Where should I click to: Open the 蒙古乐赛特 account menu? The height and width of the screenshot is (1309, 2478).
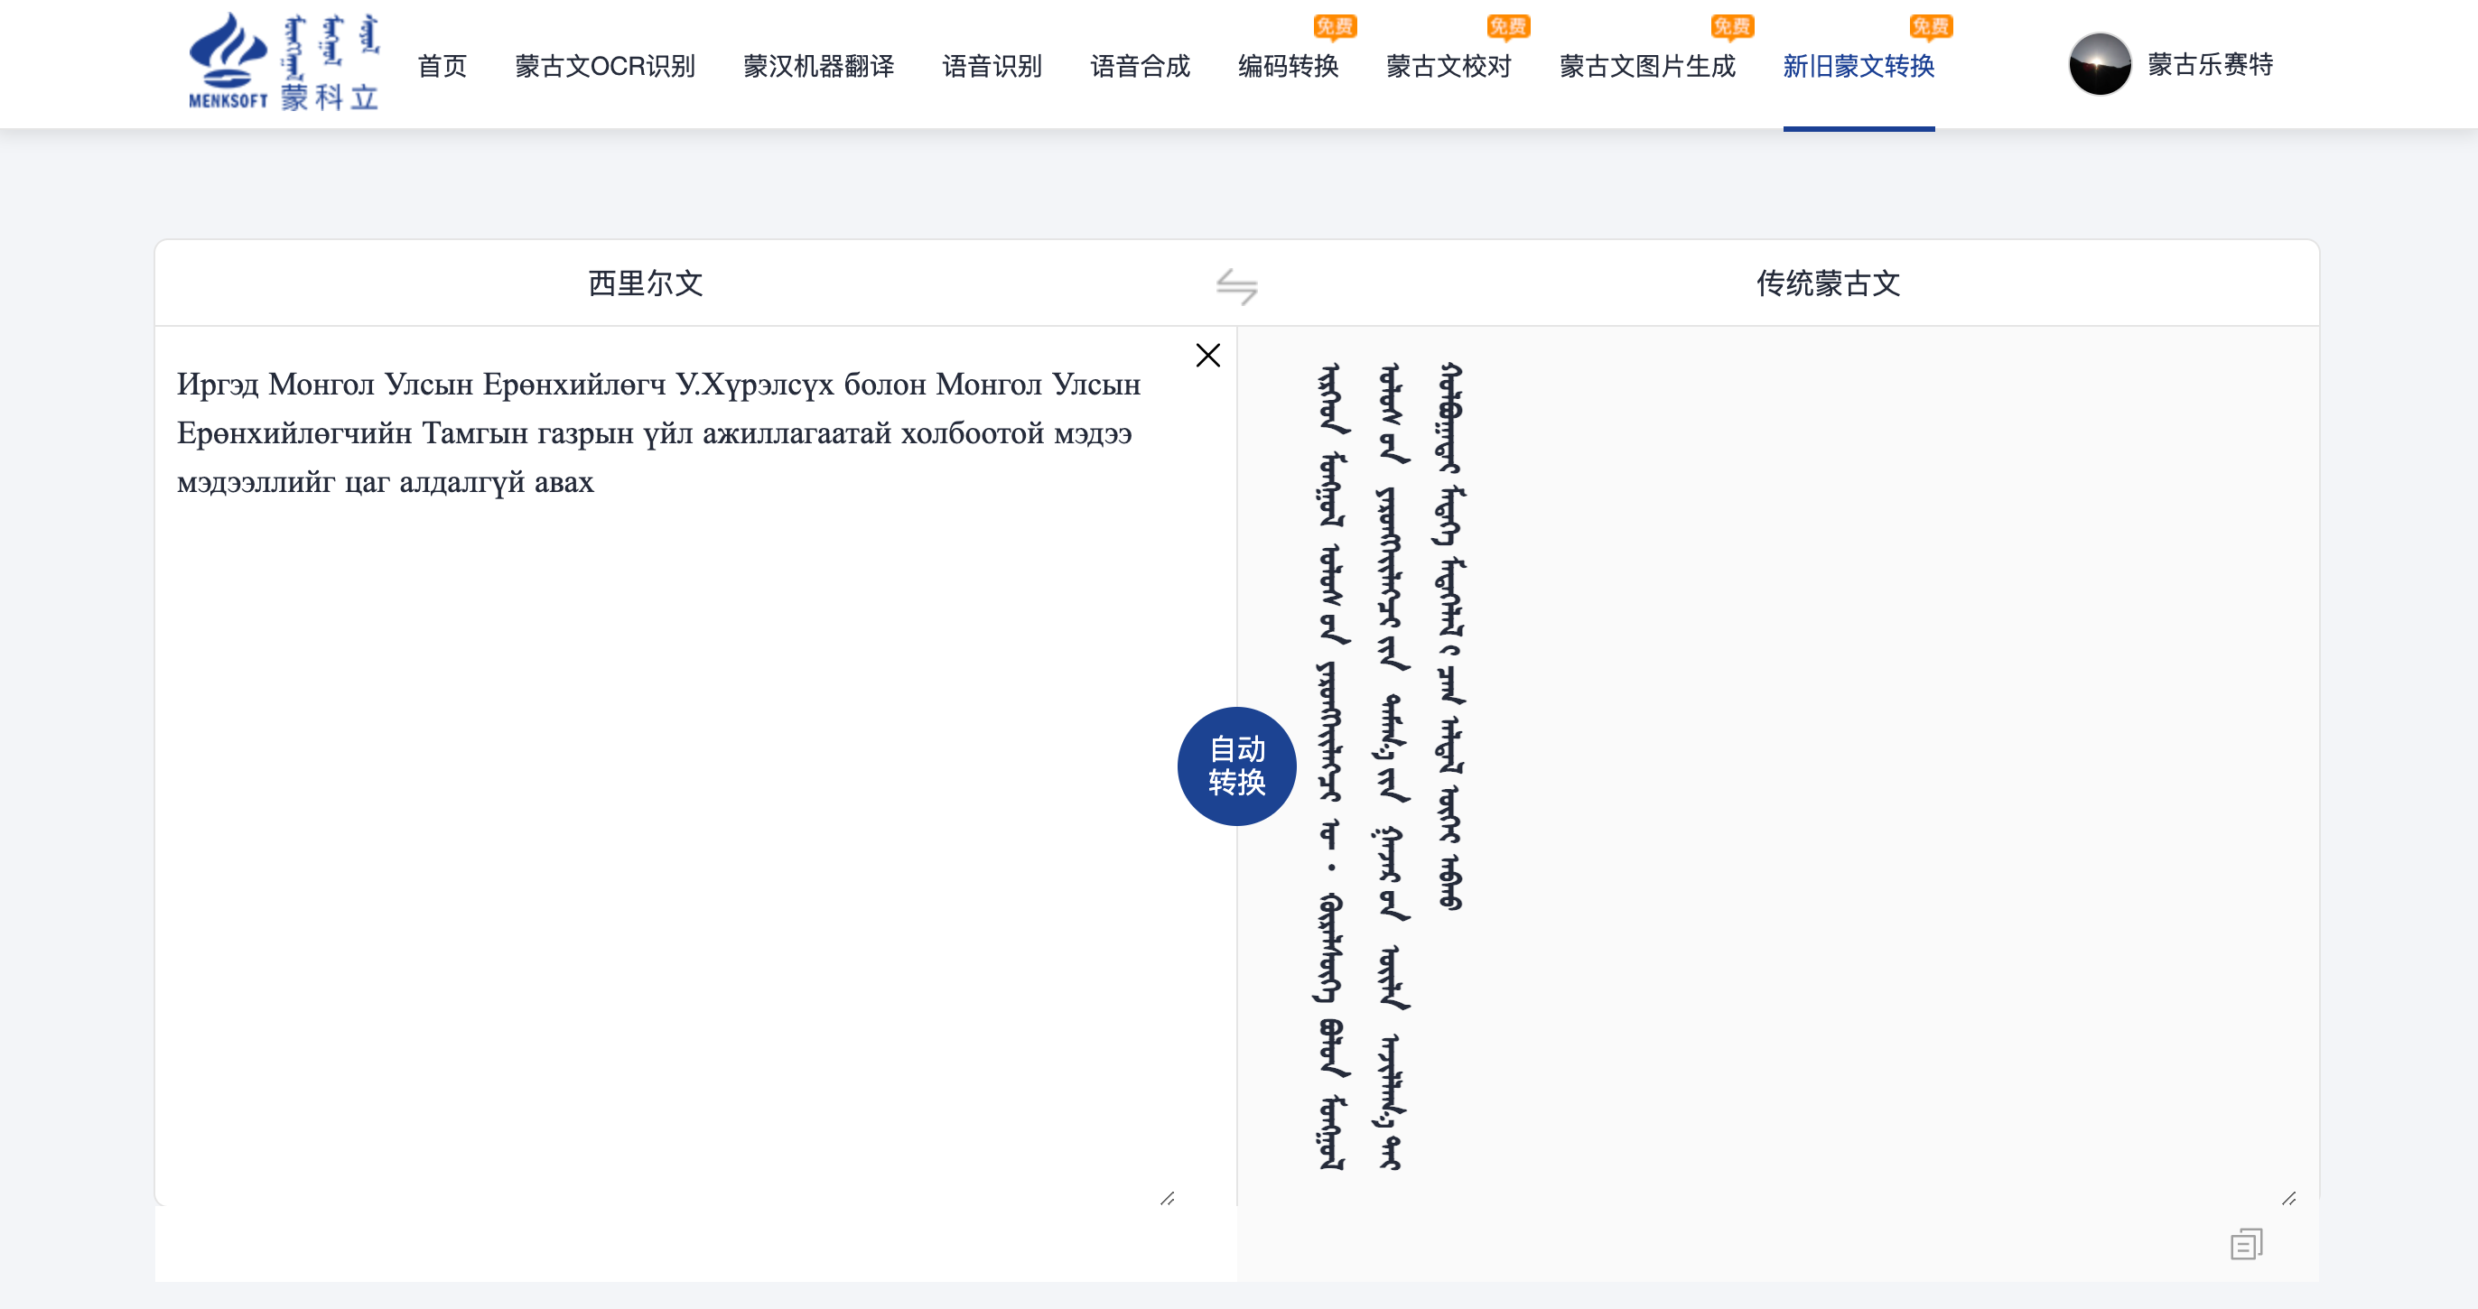click(2211, 65)
